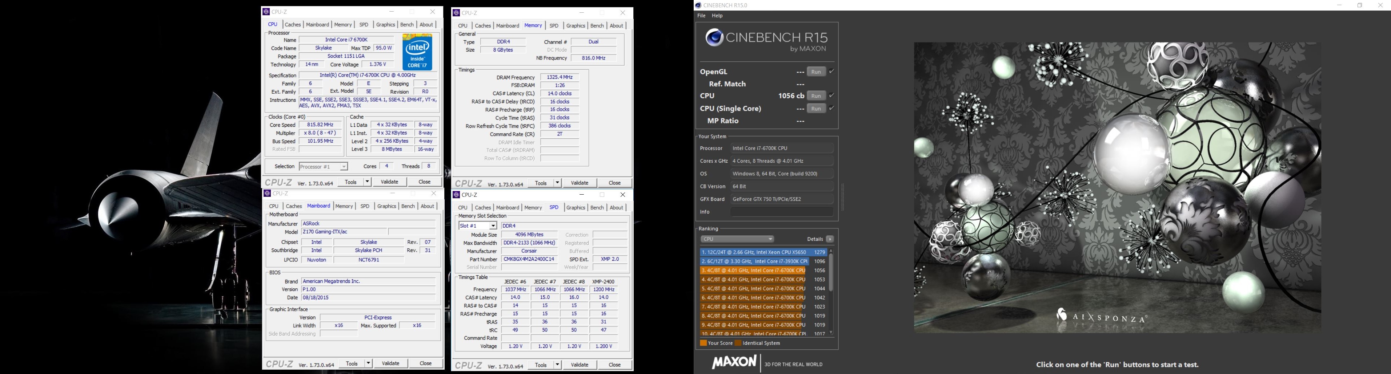The image size is (1391, 374).
Task: Click the empty Info field in Your System
Action: 782,212
